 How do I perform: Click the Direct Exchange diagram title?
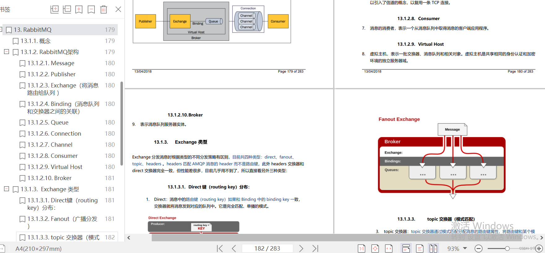pos(162,218)
